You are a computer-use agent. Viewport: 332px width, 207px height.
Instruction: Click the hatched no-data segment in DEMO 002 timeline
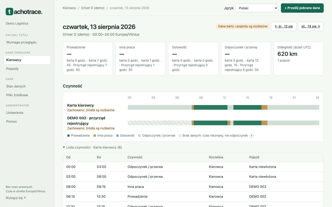pos(160,123)
